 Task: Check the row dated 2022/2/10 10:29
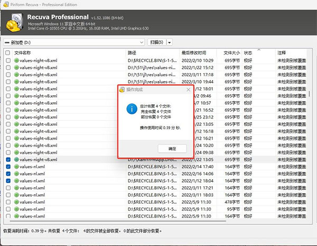point(8,60)
